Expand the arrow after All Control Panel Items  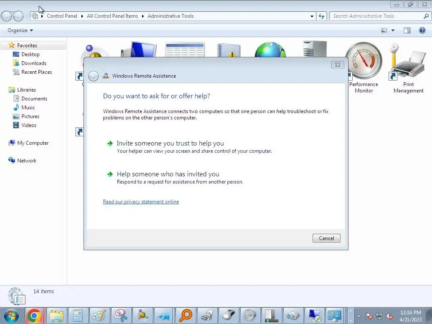(x=143, y=16)
